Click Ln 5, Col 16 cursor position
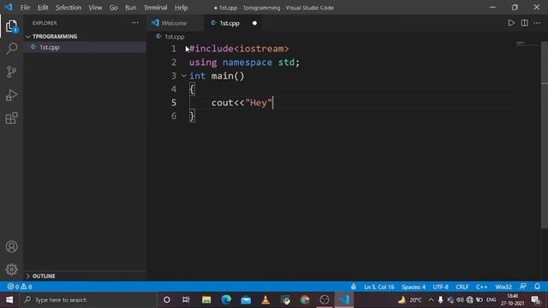Image resolution: width=548 pixels, height=308 pixels. pyautogui.click(x=378, y=287)
